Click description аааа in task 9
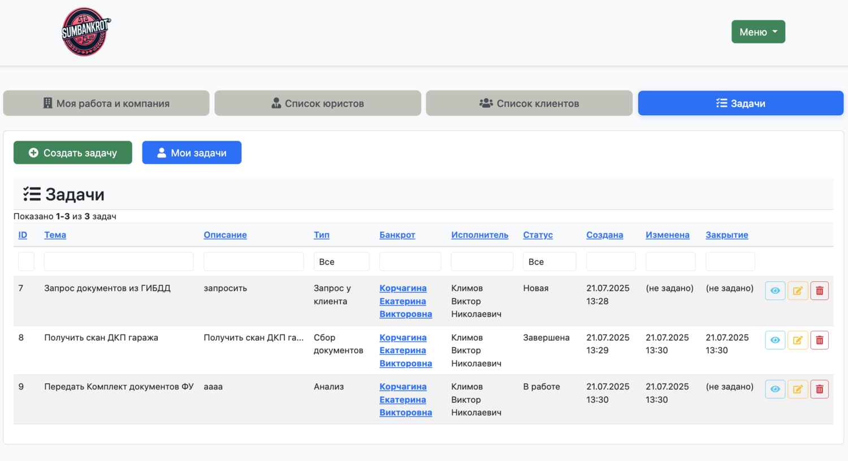Image resolution: width=848 pixels, height=461 pixels. click(213, 386)
